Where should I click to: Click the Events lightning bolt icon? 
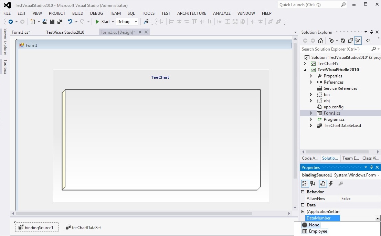pos(331,184)
